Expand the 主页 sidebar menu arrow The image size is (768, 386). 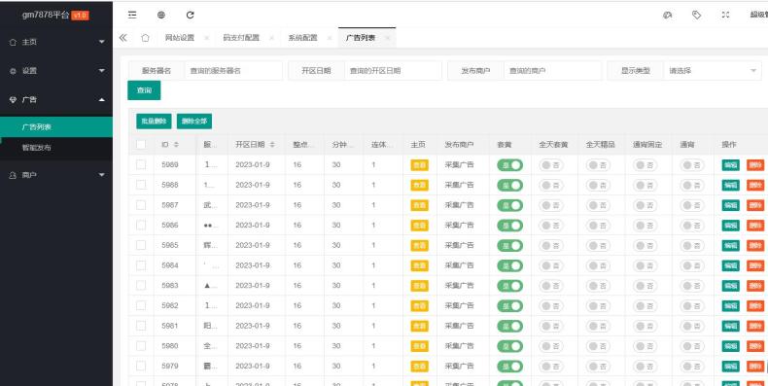(x=102, y=42)
